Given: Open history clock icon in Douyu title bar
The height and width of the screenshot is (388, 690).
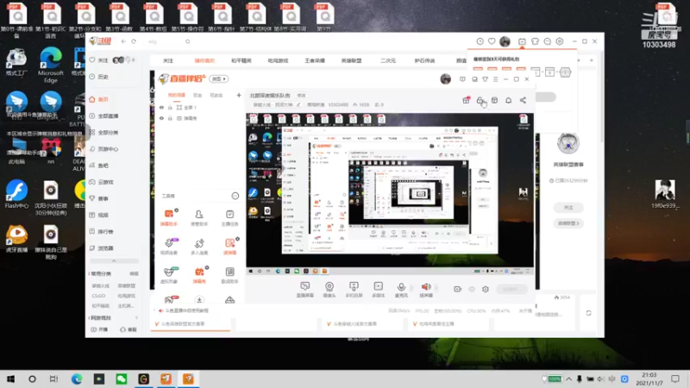Looking at the screenshot, I should pyautogui.click(x=480, y=41).
